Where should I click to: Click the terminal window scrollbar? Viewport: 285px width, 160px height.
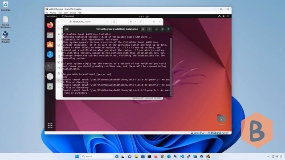(171, 67)
